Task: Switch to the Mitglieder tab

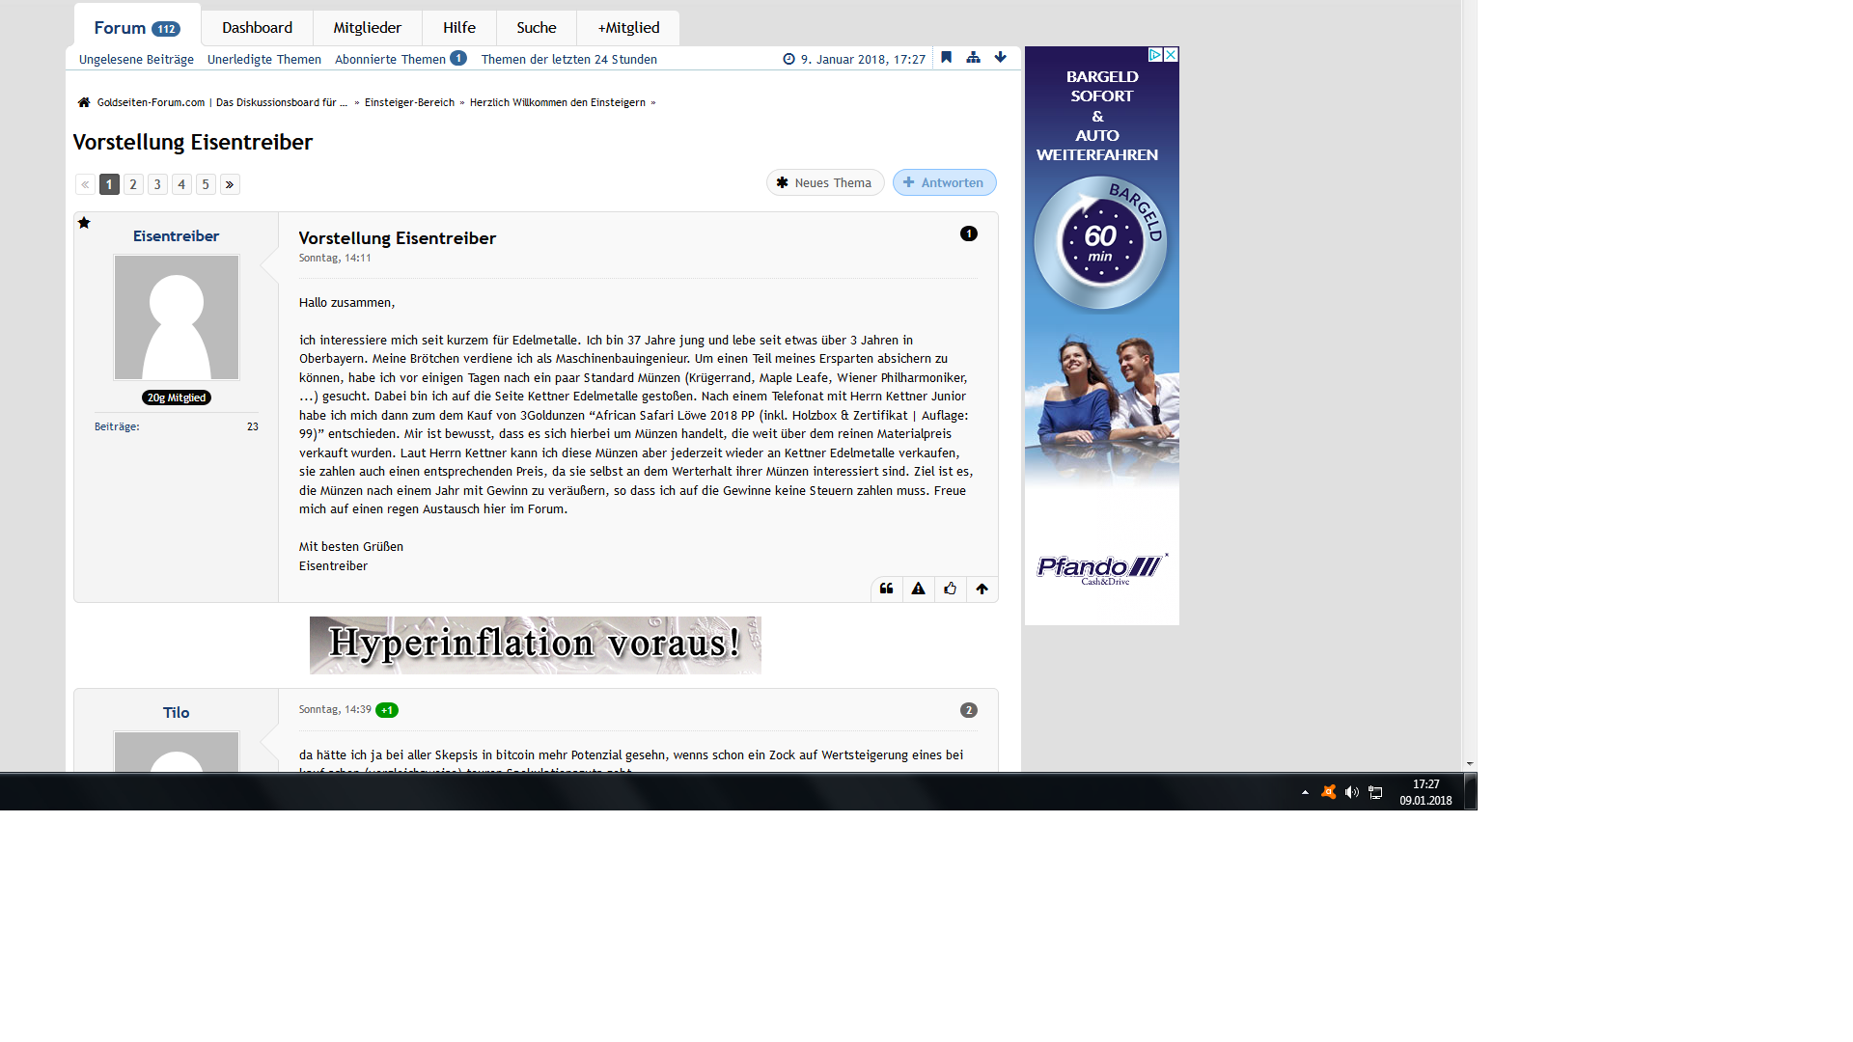Action: pyautogui.click(x=367, y=28)
